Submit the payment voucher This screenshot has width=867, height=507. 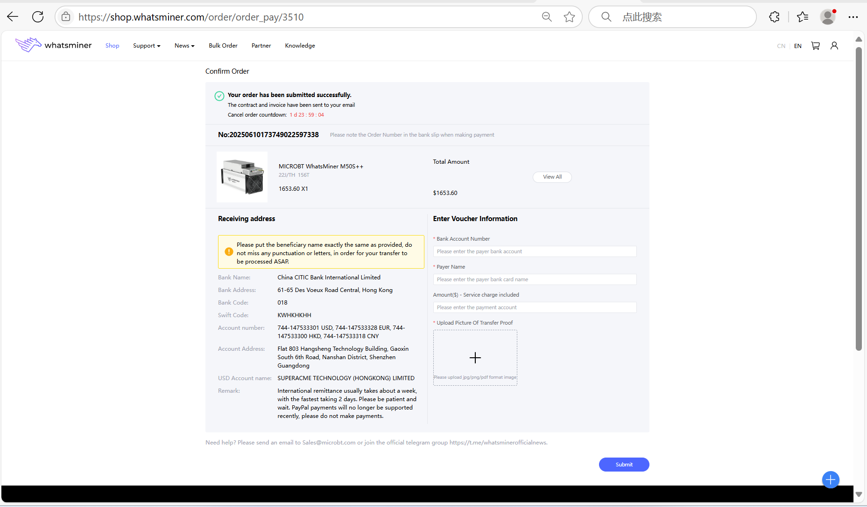624,465
